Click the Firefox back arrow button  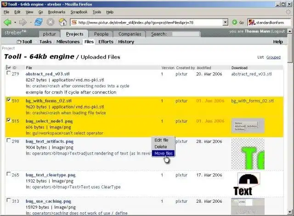coord(8,22)
